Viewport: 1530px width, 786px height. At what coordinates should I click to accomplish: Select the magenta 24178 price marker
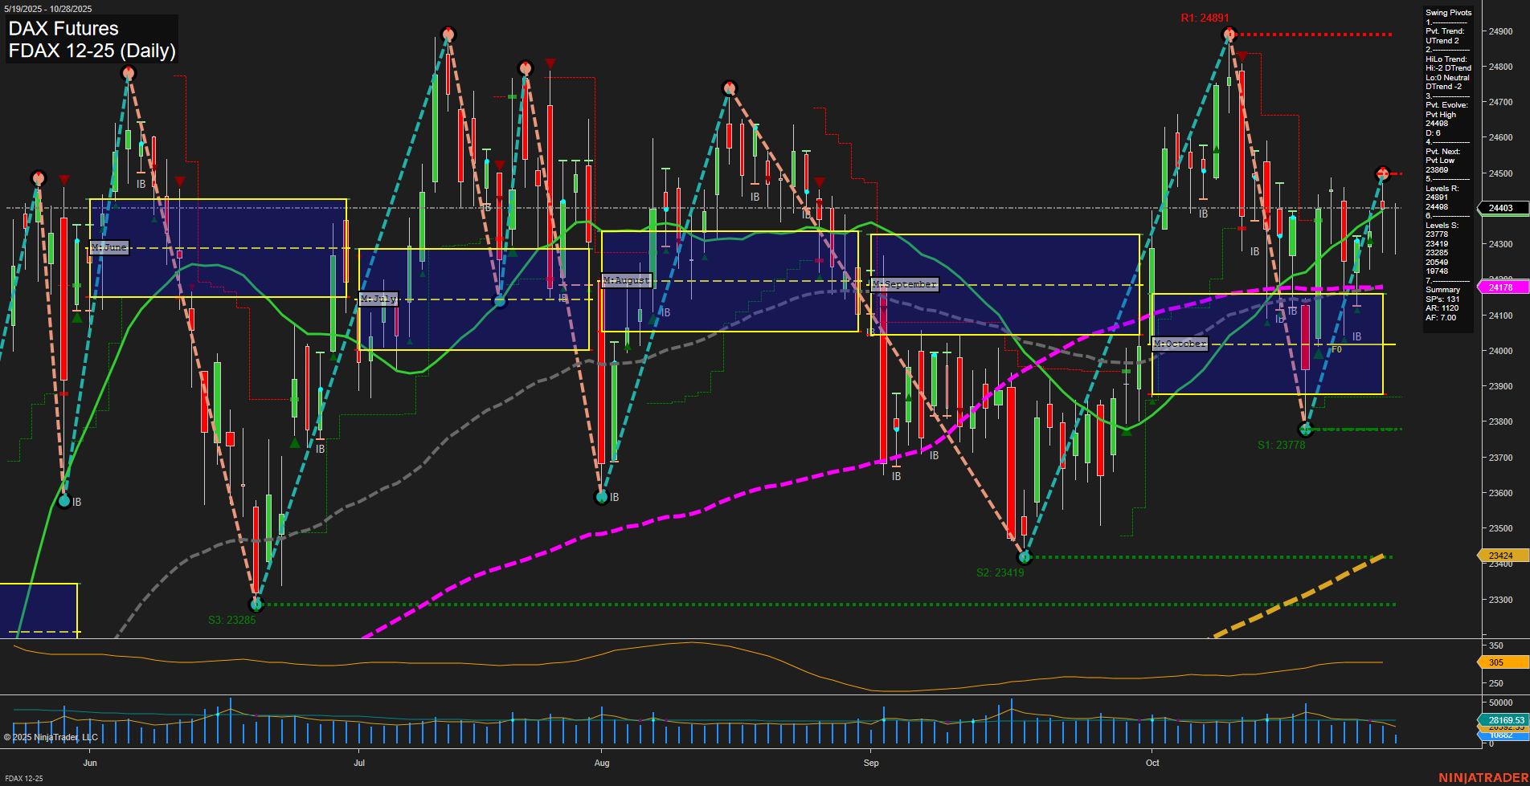coord(1502,287)
